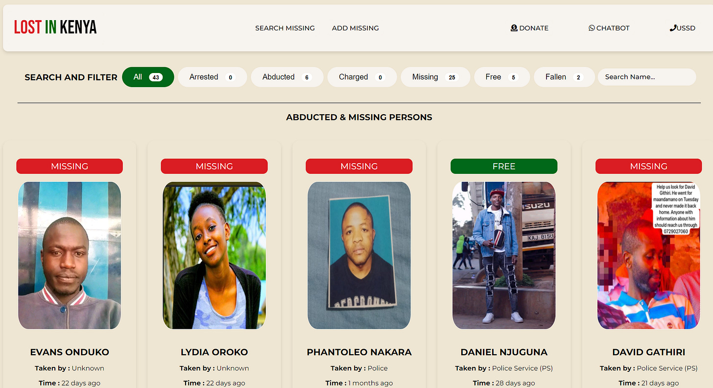Screen dimensions: 713x388
Task: Filter list by Free status
Action: [502, 77]
